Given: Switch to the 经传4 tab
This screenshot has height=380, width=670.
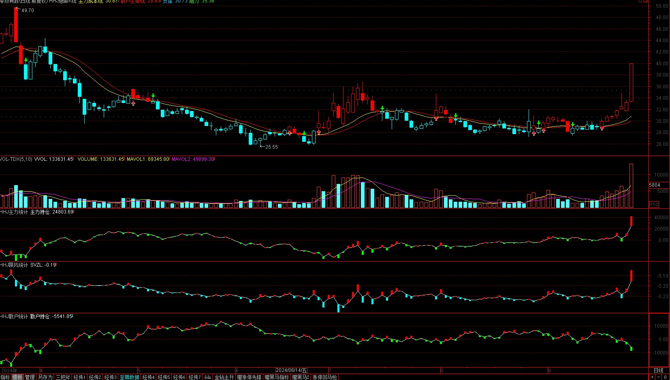Looking at the screenshot, I should click(149, 377).
